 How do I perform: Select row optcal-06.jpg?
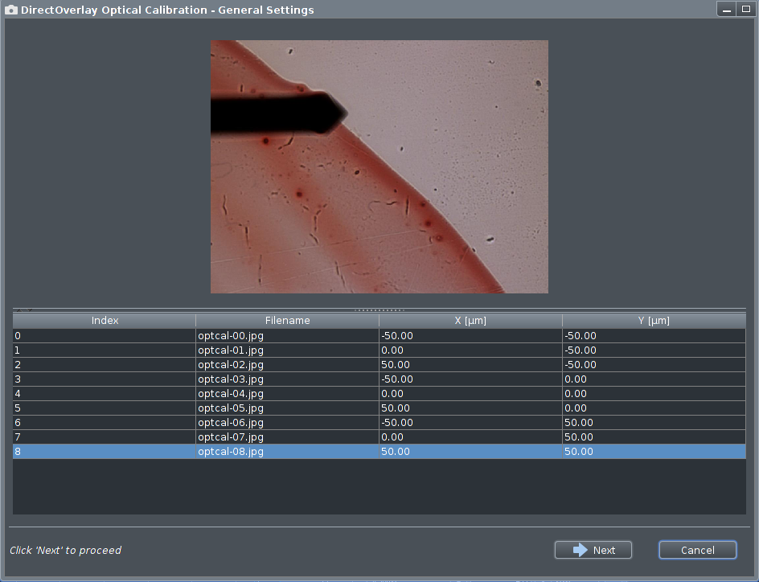(379, 423)
